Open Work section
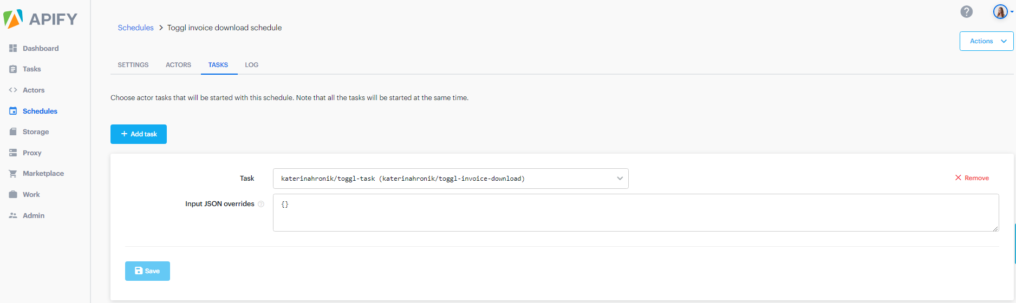 31,194
